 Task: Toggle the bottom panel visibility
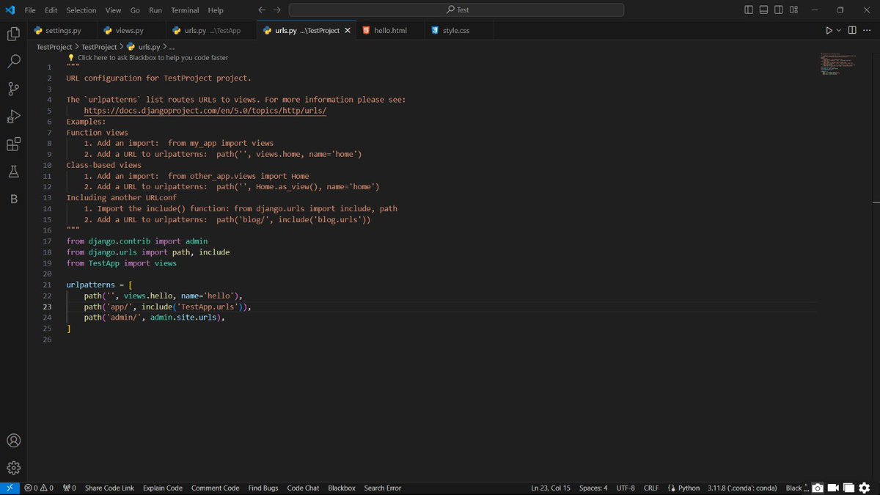coord(763,10)
